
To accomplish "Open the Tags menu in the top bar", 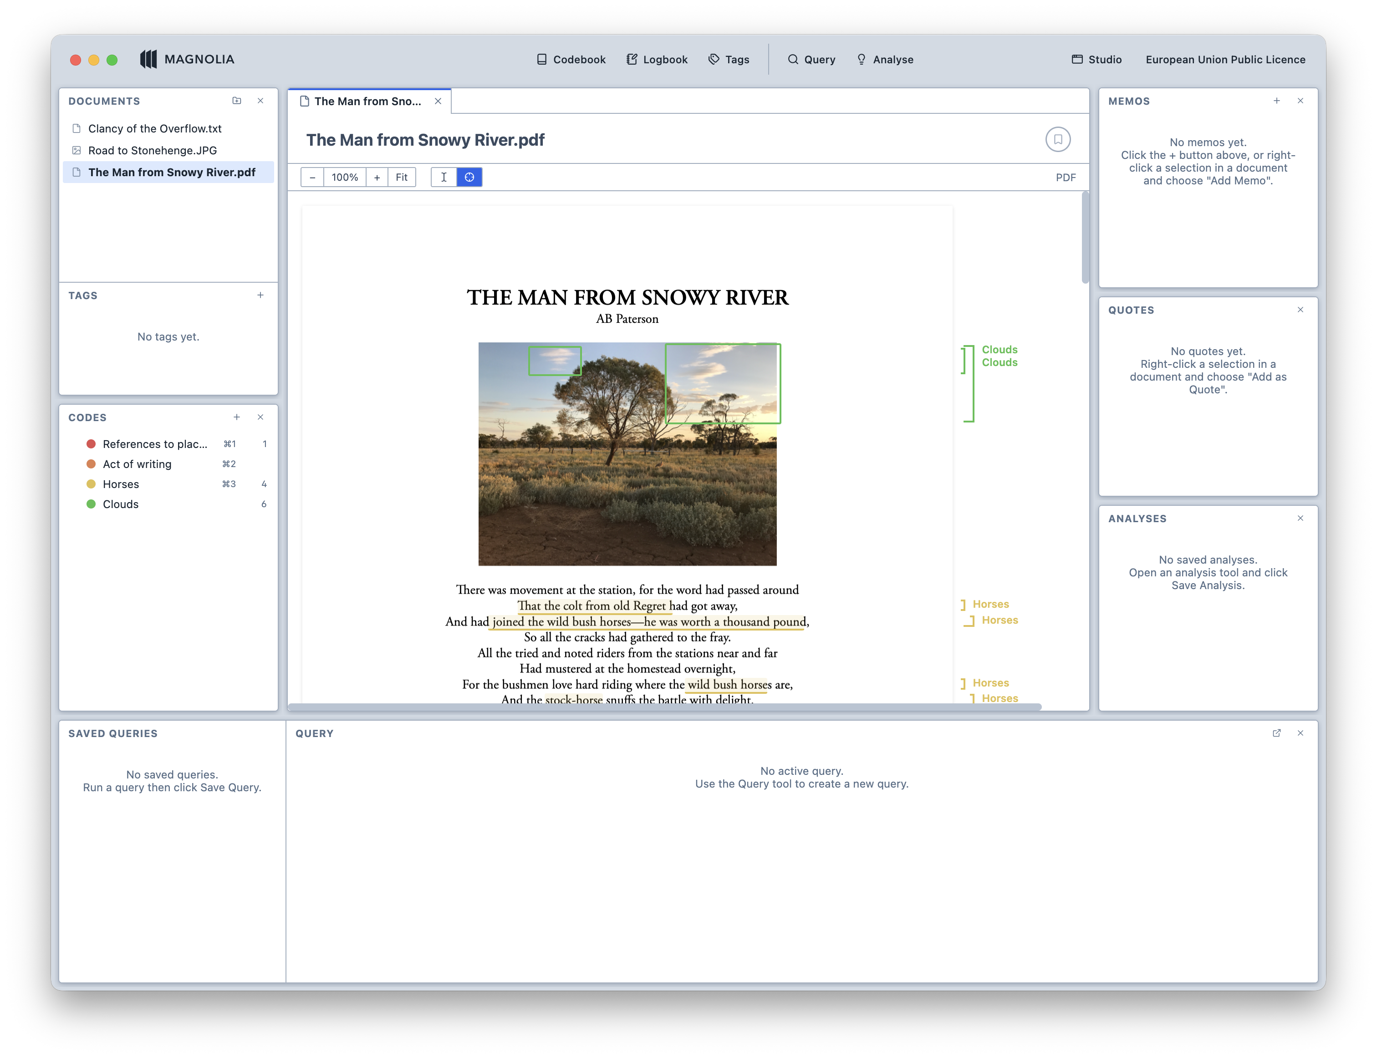I will pos(729,59).
